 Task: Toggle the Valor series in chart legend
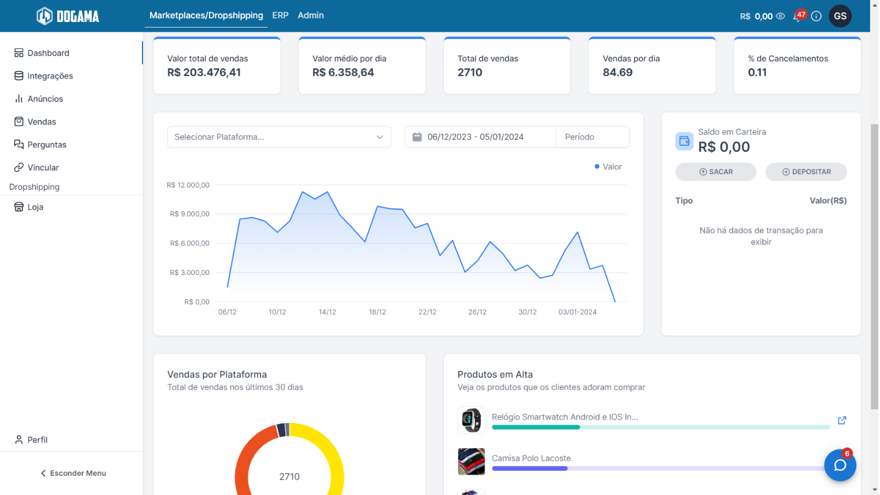pyautogui.click(x=608, y=167)
